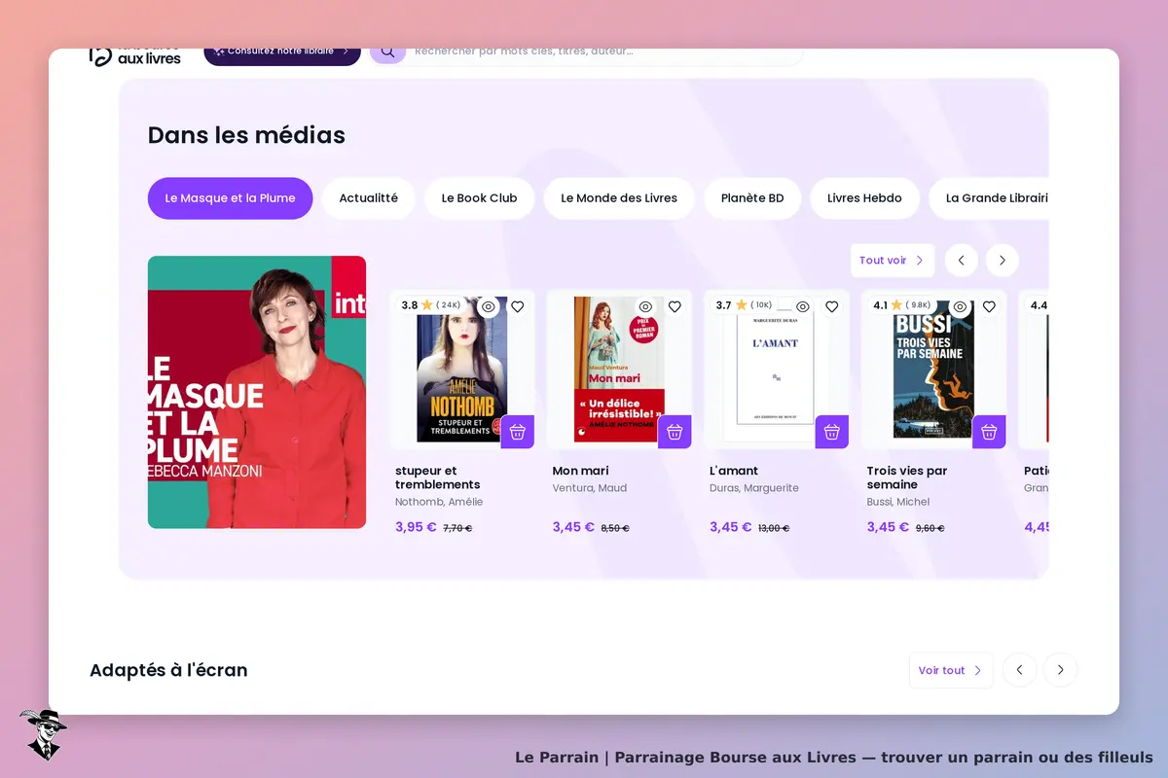Next arrow in Adaptés à l'écran
The width and height of the screenshot is (1168, 778).
(x=1061, y=670)
